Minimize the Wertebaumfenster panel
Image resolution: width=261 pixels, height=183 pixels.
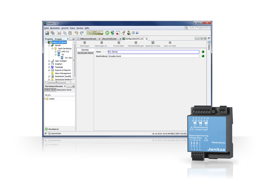[x=73, y=86]
